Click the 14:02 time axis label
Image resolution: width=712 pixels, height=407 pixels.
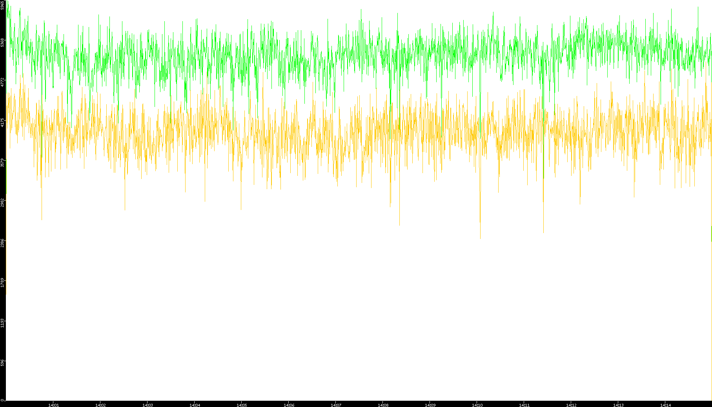[x=100, y=405]
